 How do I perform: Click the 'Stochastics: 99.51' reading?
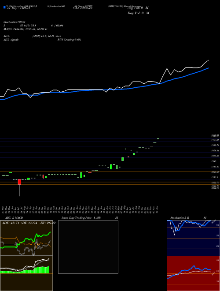(x=14, y=22)
